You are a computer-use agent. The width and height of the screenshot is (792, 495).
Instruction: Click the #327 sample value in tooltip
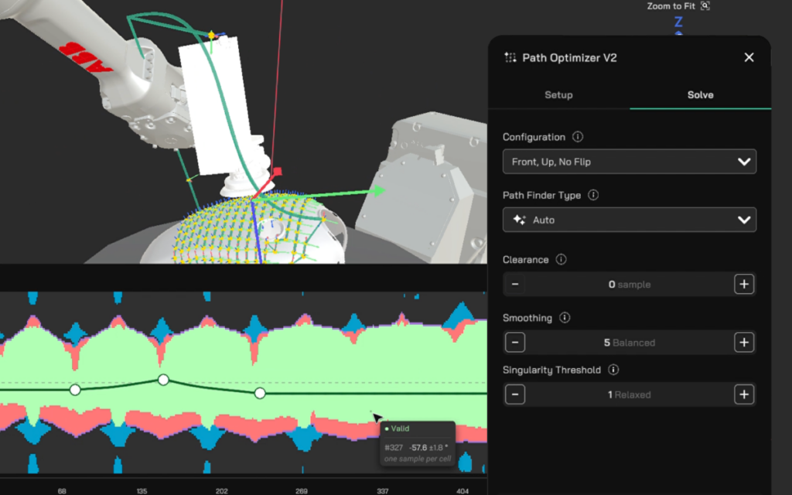394,448
